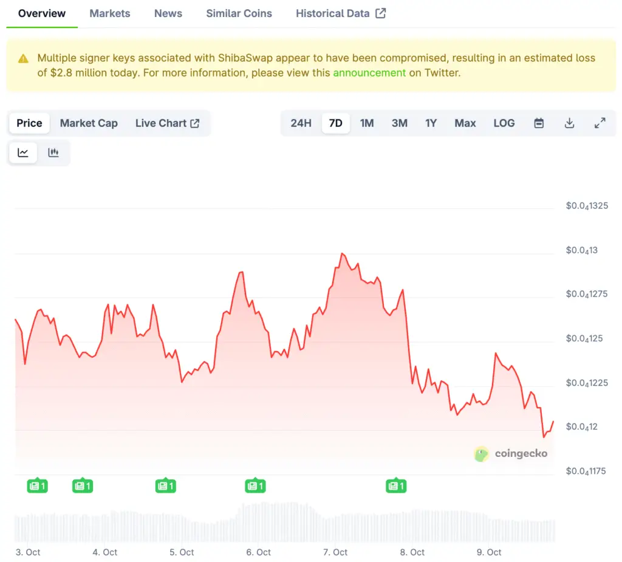Download chart data icon
Viewport: 622px width, 562px height.
(x=569, y=123)
